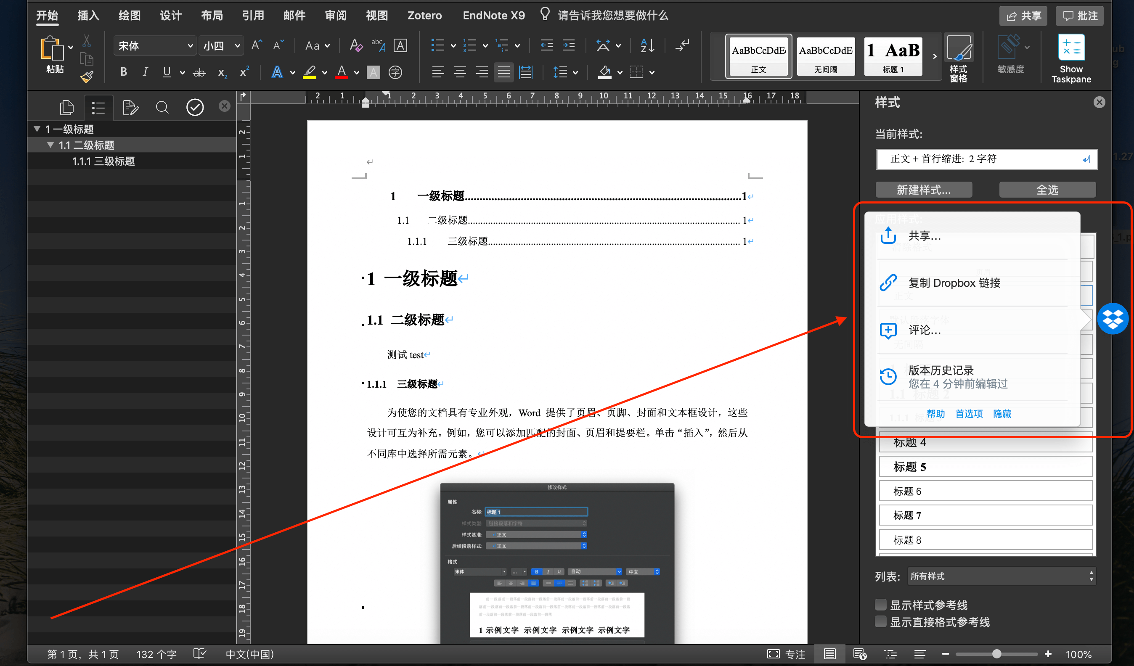Open the Change Case Aa dropdown
This screenshot has width=1134, height=666.
[x=318, y=45]
